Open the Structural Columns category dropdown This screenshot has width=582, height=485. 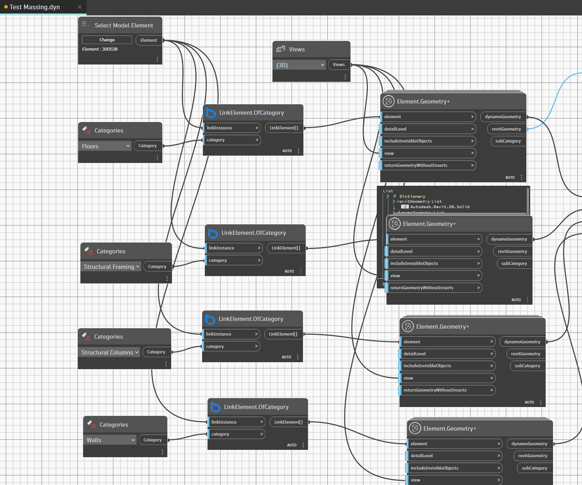click(110, 352)
